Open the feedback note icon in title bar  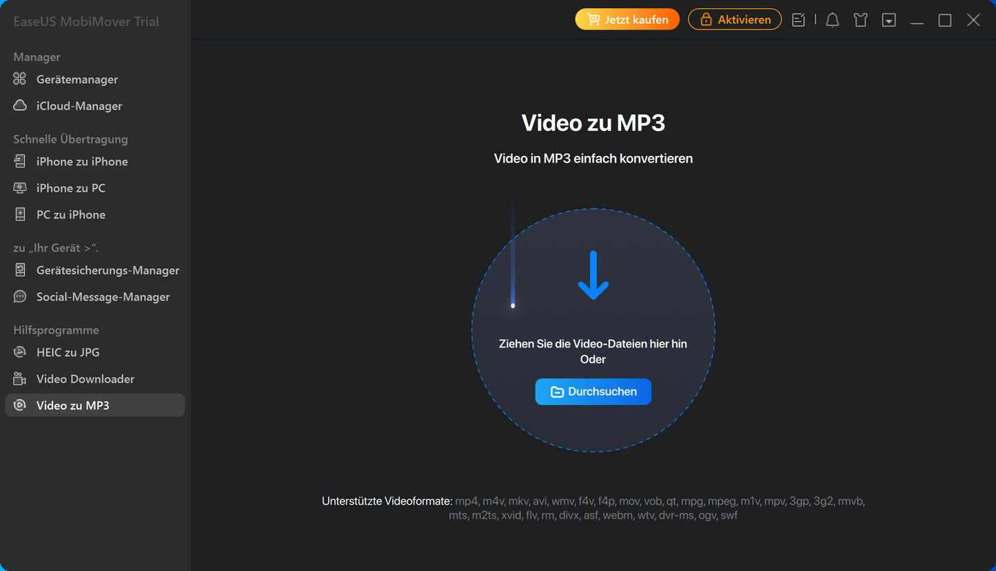coord(798,20)
